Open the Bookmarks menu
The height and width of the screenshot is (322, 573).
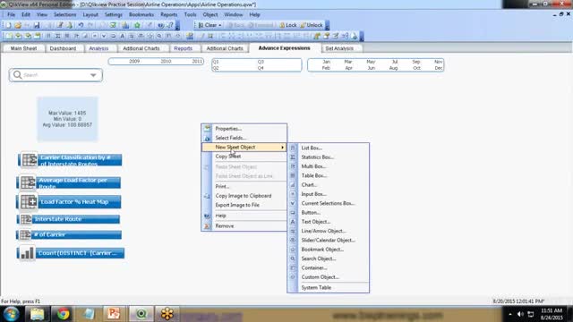coord(141,14)
